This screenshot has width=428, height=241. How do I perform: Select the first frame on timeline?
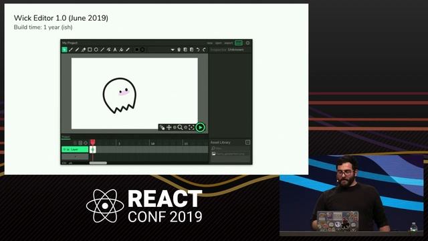click(x=93, y=149)
